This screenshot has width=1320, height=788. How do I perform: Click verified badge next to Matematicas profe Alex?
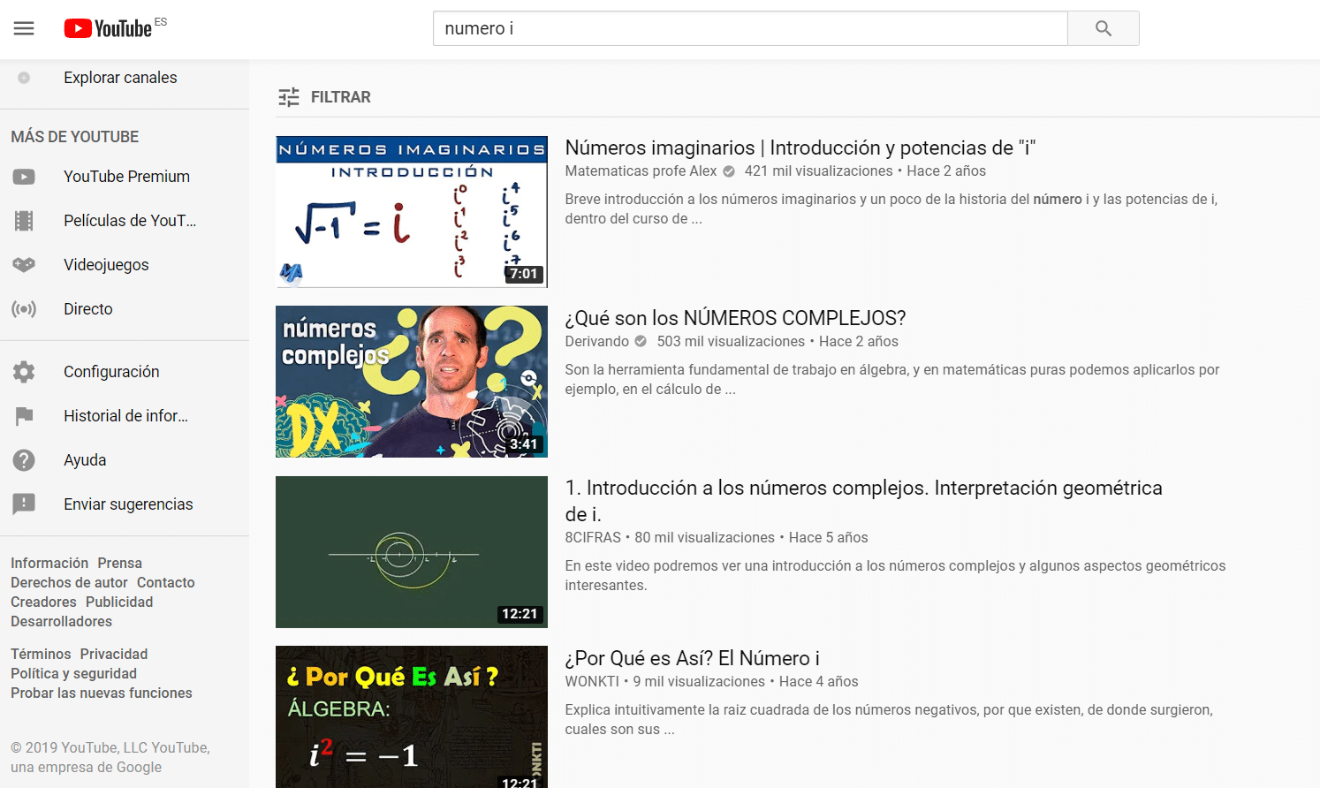click(x=729, y=171)
